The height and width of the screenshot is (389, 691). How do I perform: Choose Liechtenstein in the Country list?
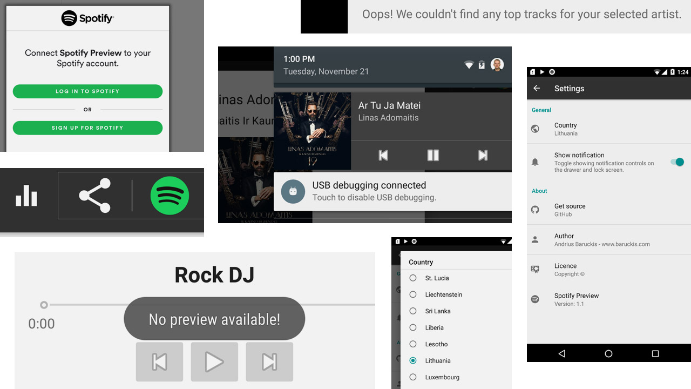pos(413,294)
